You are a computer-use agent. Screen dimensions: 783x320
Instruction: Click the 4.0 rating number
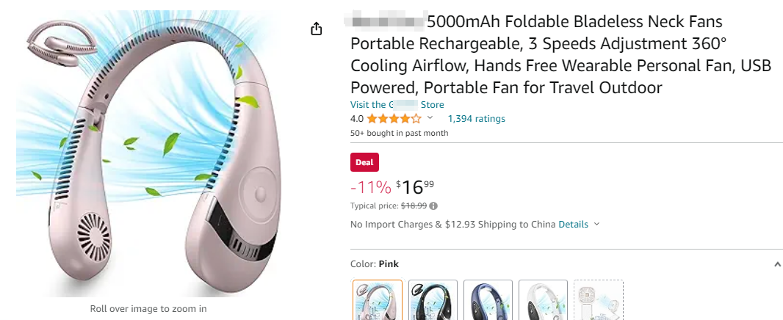click(x=357, y=118)
